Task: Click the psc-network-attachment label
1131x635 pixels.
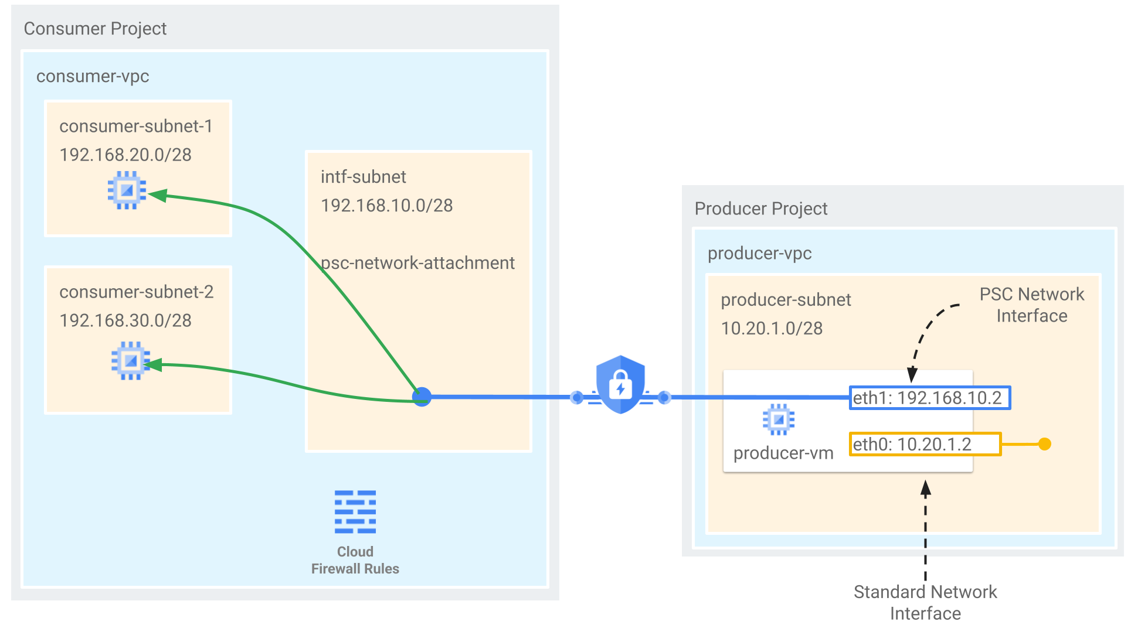Action: coord(417,263)
